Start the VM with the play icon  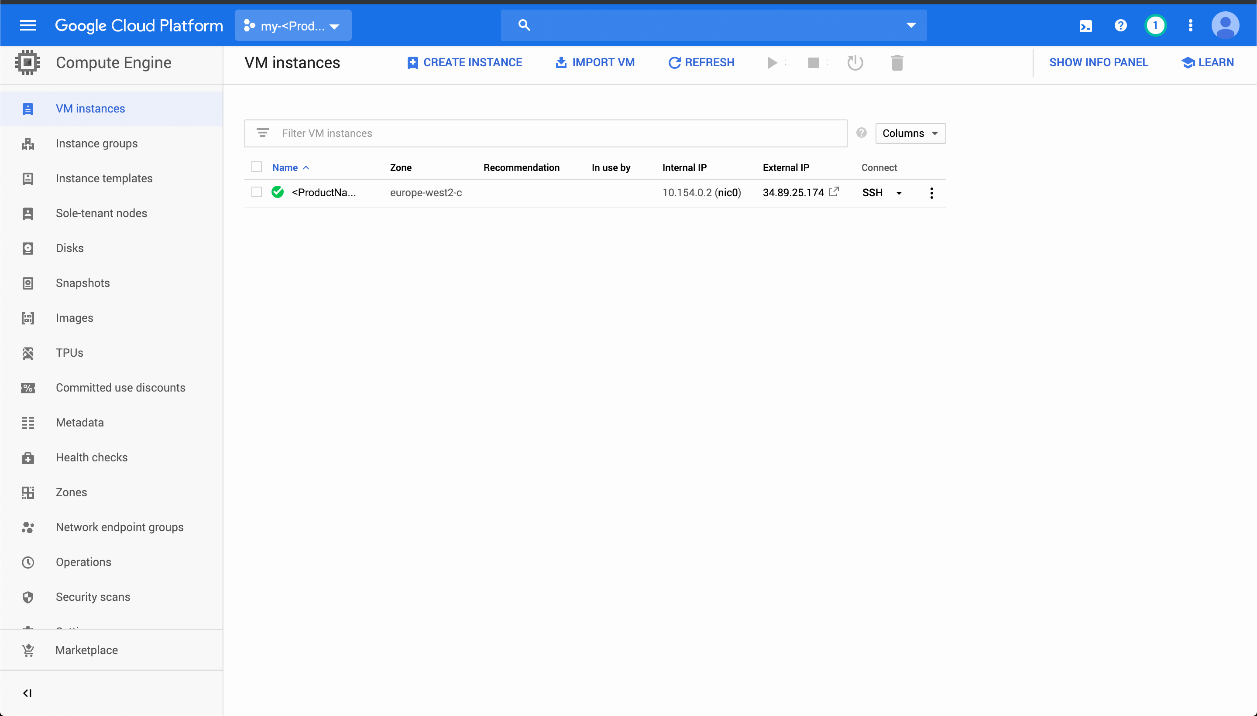[772, 62]
